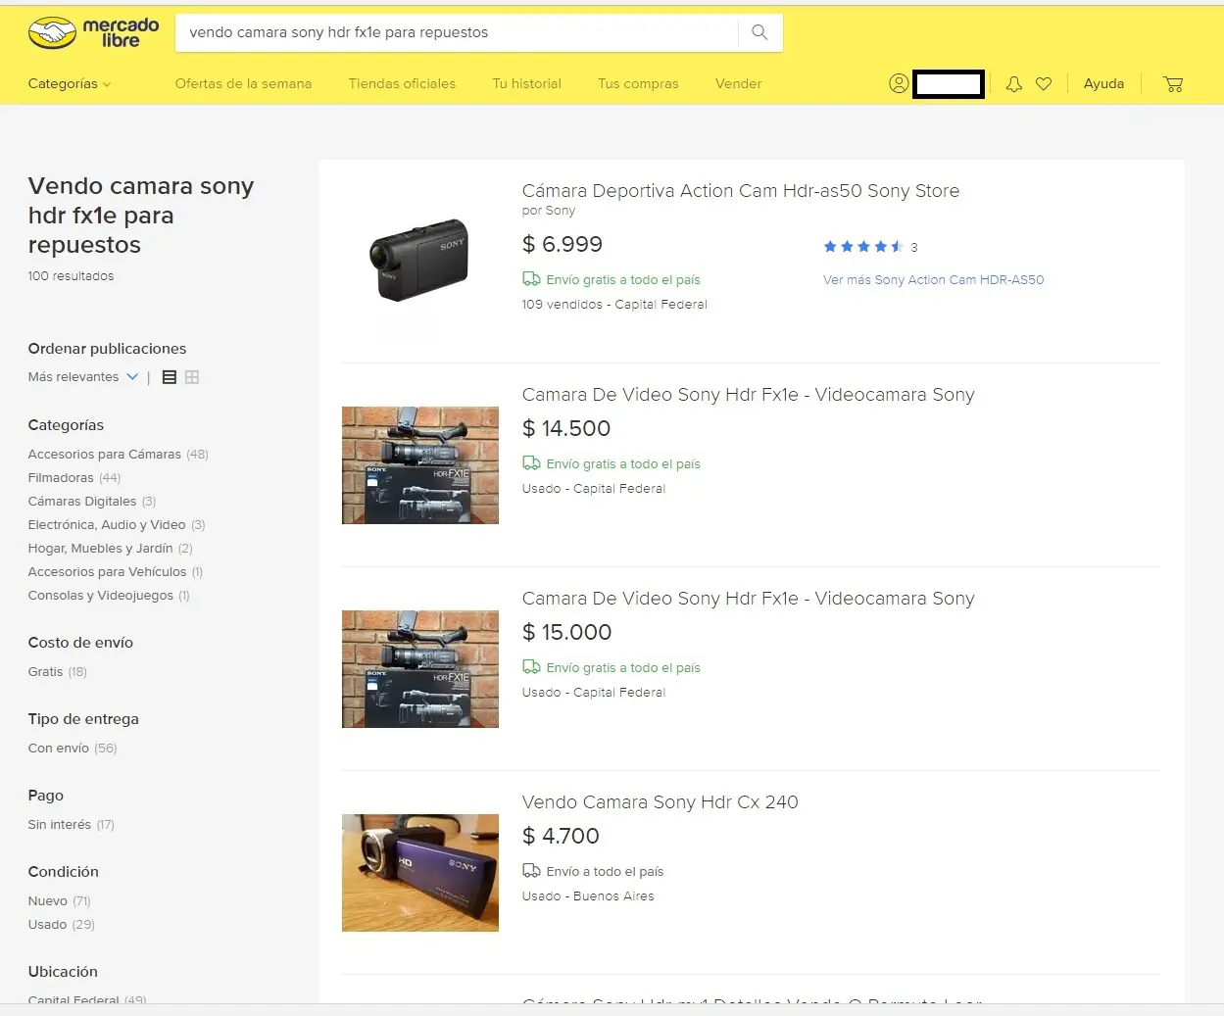Click the Mercado Libre logo
The height and width of the screenshot is (1016, 1224).
point(94,32)
